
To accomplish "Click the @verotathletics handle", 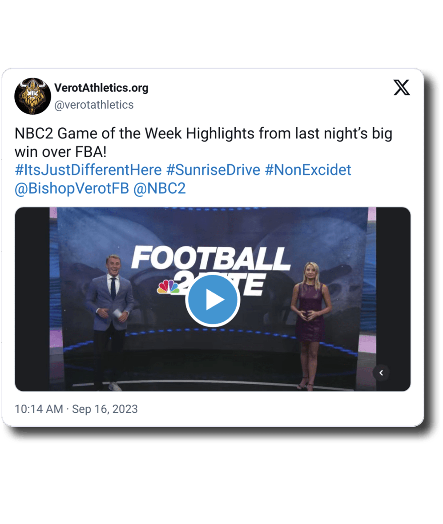I will tap(94, 105).
